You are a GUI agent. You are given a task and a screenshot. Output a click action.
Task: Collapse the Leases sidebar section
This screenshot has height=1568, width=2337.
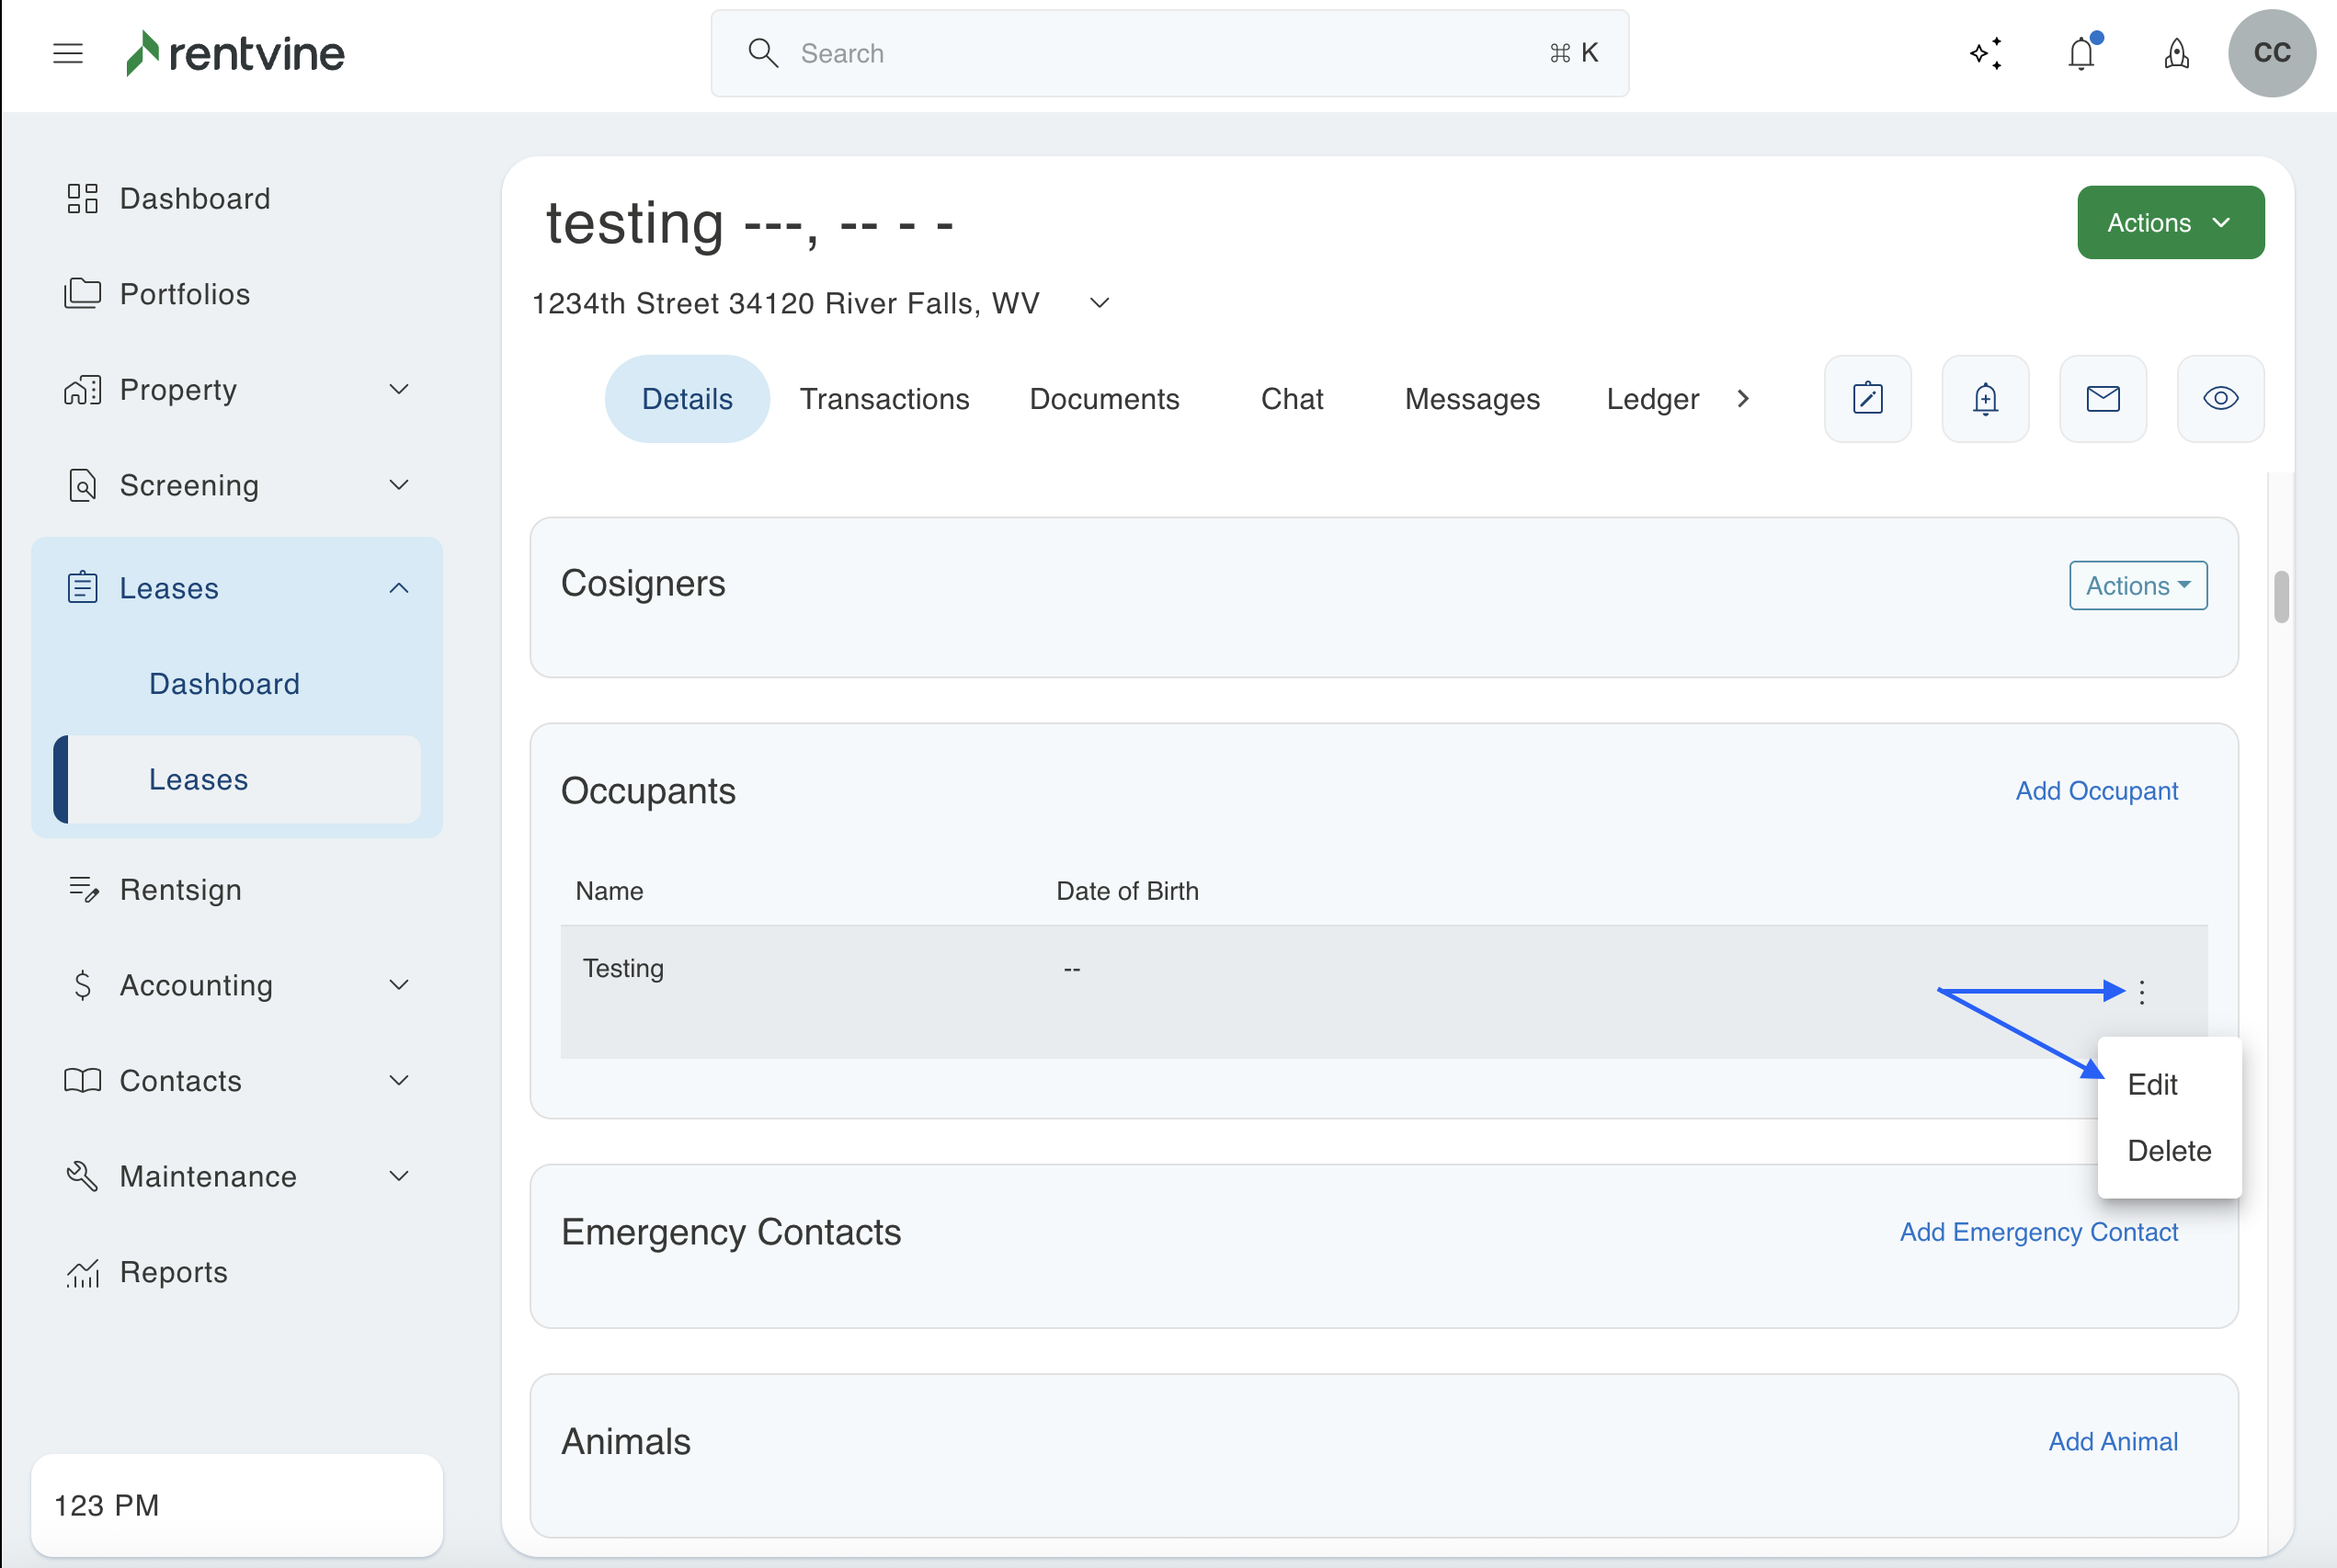pos(398,588)
